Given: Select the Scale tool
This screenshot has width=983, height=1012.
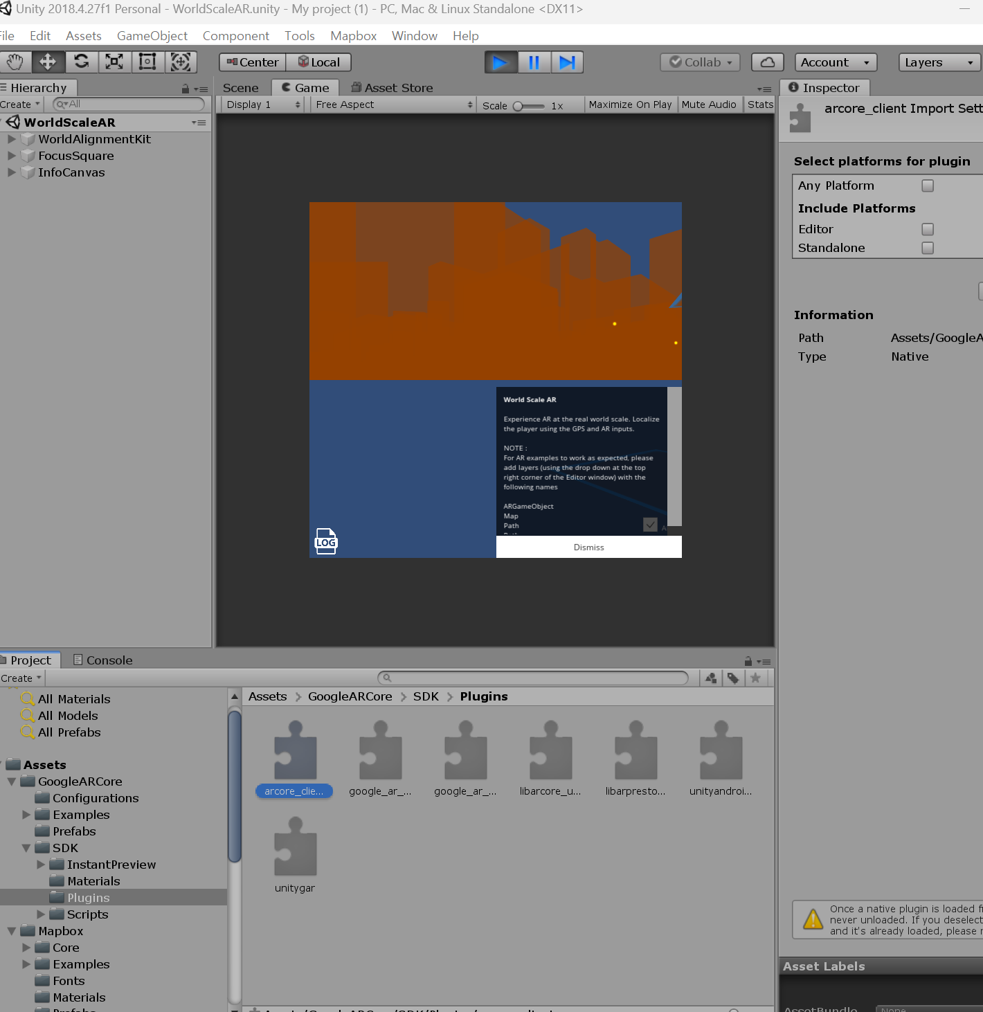Looking at the screenshot, I should coord(114,62).
